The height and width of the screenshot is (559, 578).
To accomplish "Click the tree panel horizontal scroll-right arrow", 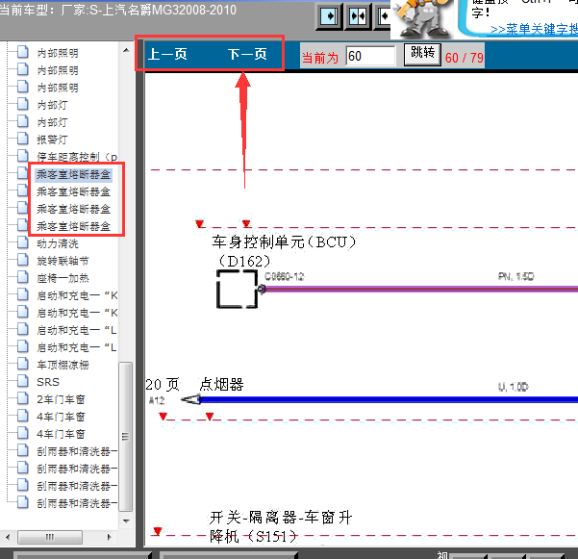I will pyautogui.click(x=109, y=537).
